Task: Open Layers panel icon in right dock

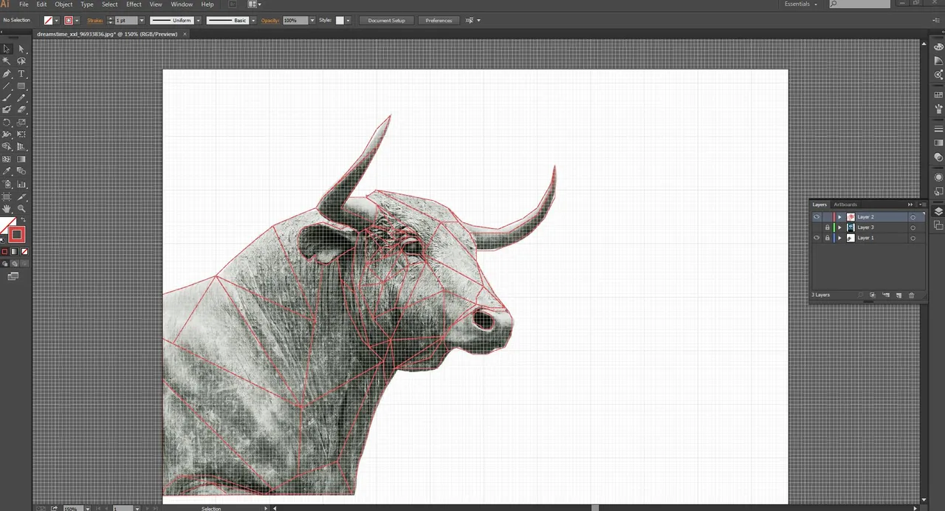Action: (x=938, y=212)
